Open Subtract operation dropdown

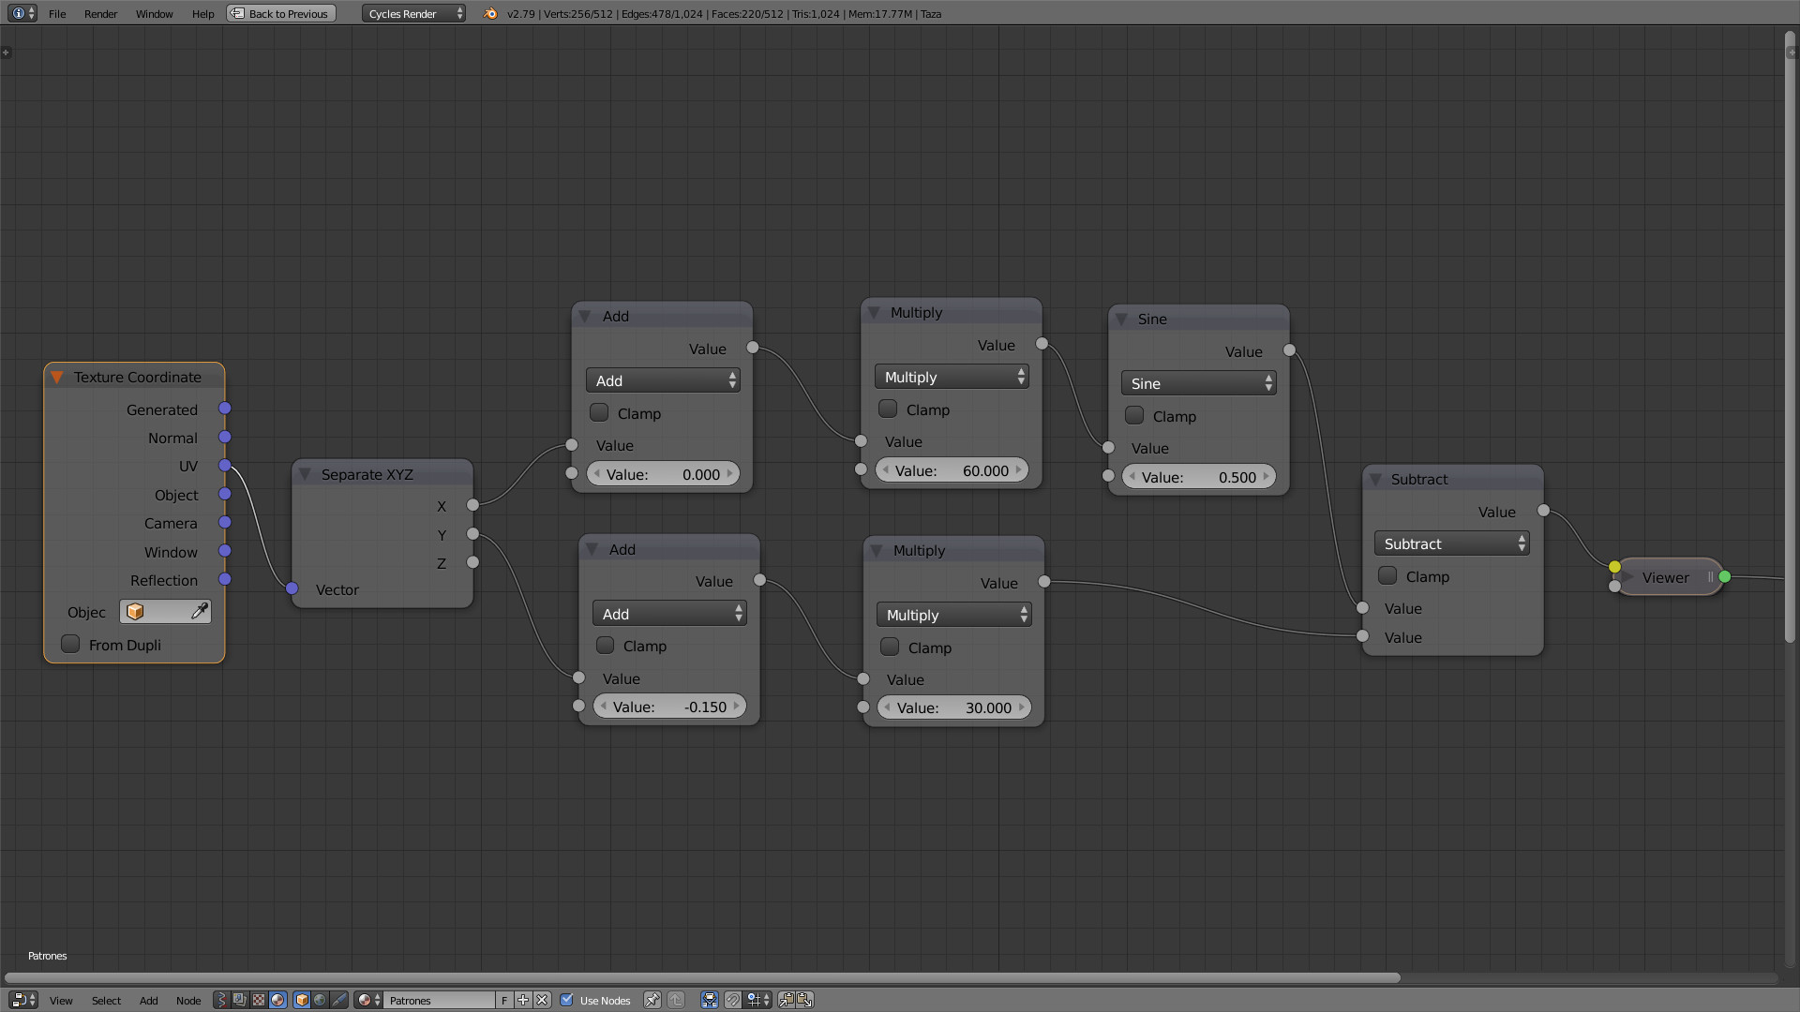[1451, 543]
